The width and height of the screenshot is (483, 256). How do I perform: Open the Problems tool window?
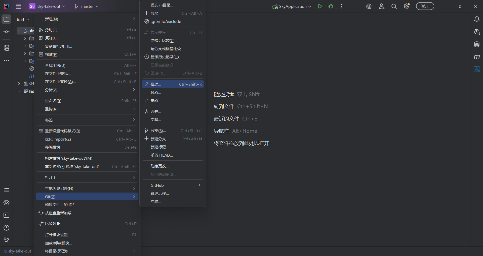point(7,228)
